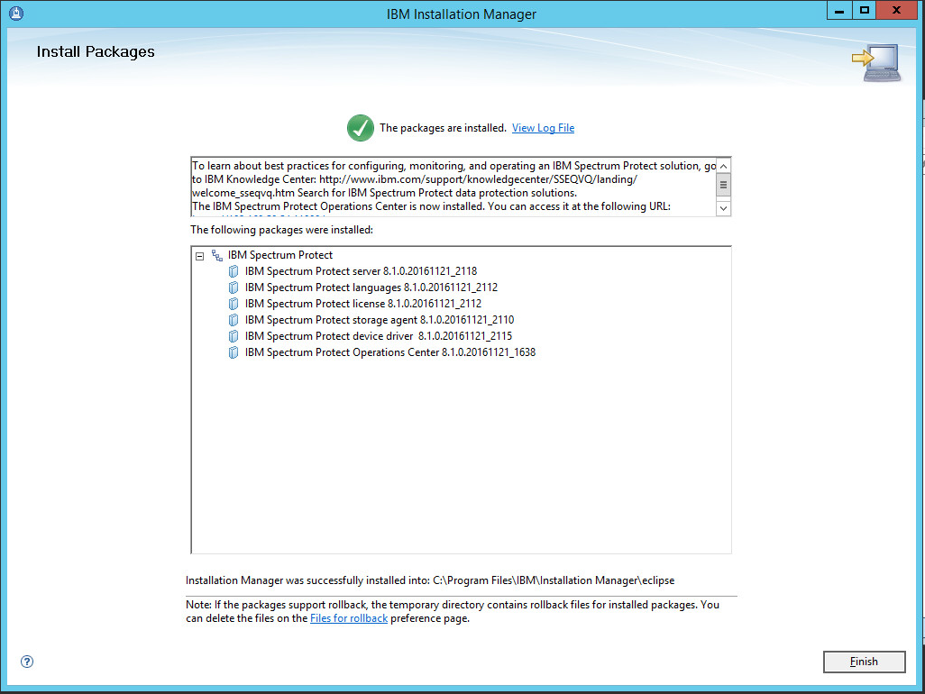The image size is (925, 694).
Task: Click the IBM Spectrum Protect server package icon
Action: coord(234,271)
